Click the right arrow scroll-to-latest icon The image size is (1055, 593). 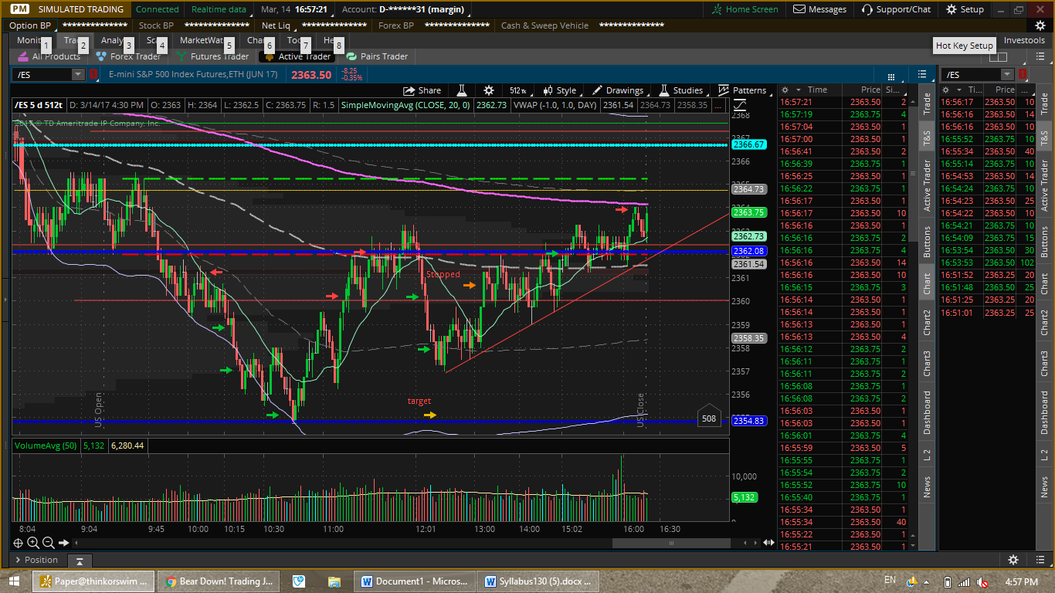(64, 543)
